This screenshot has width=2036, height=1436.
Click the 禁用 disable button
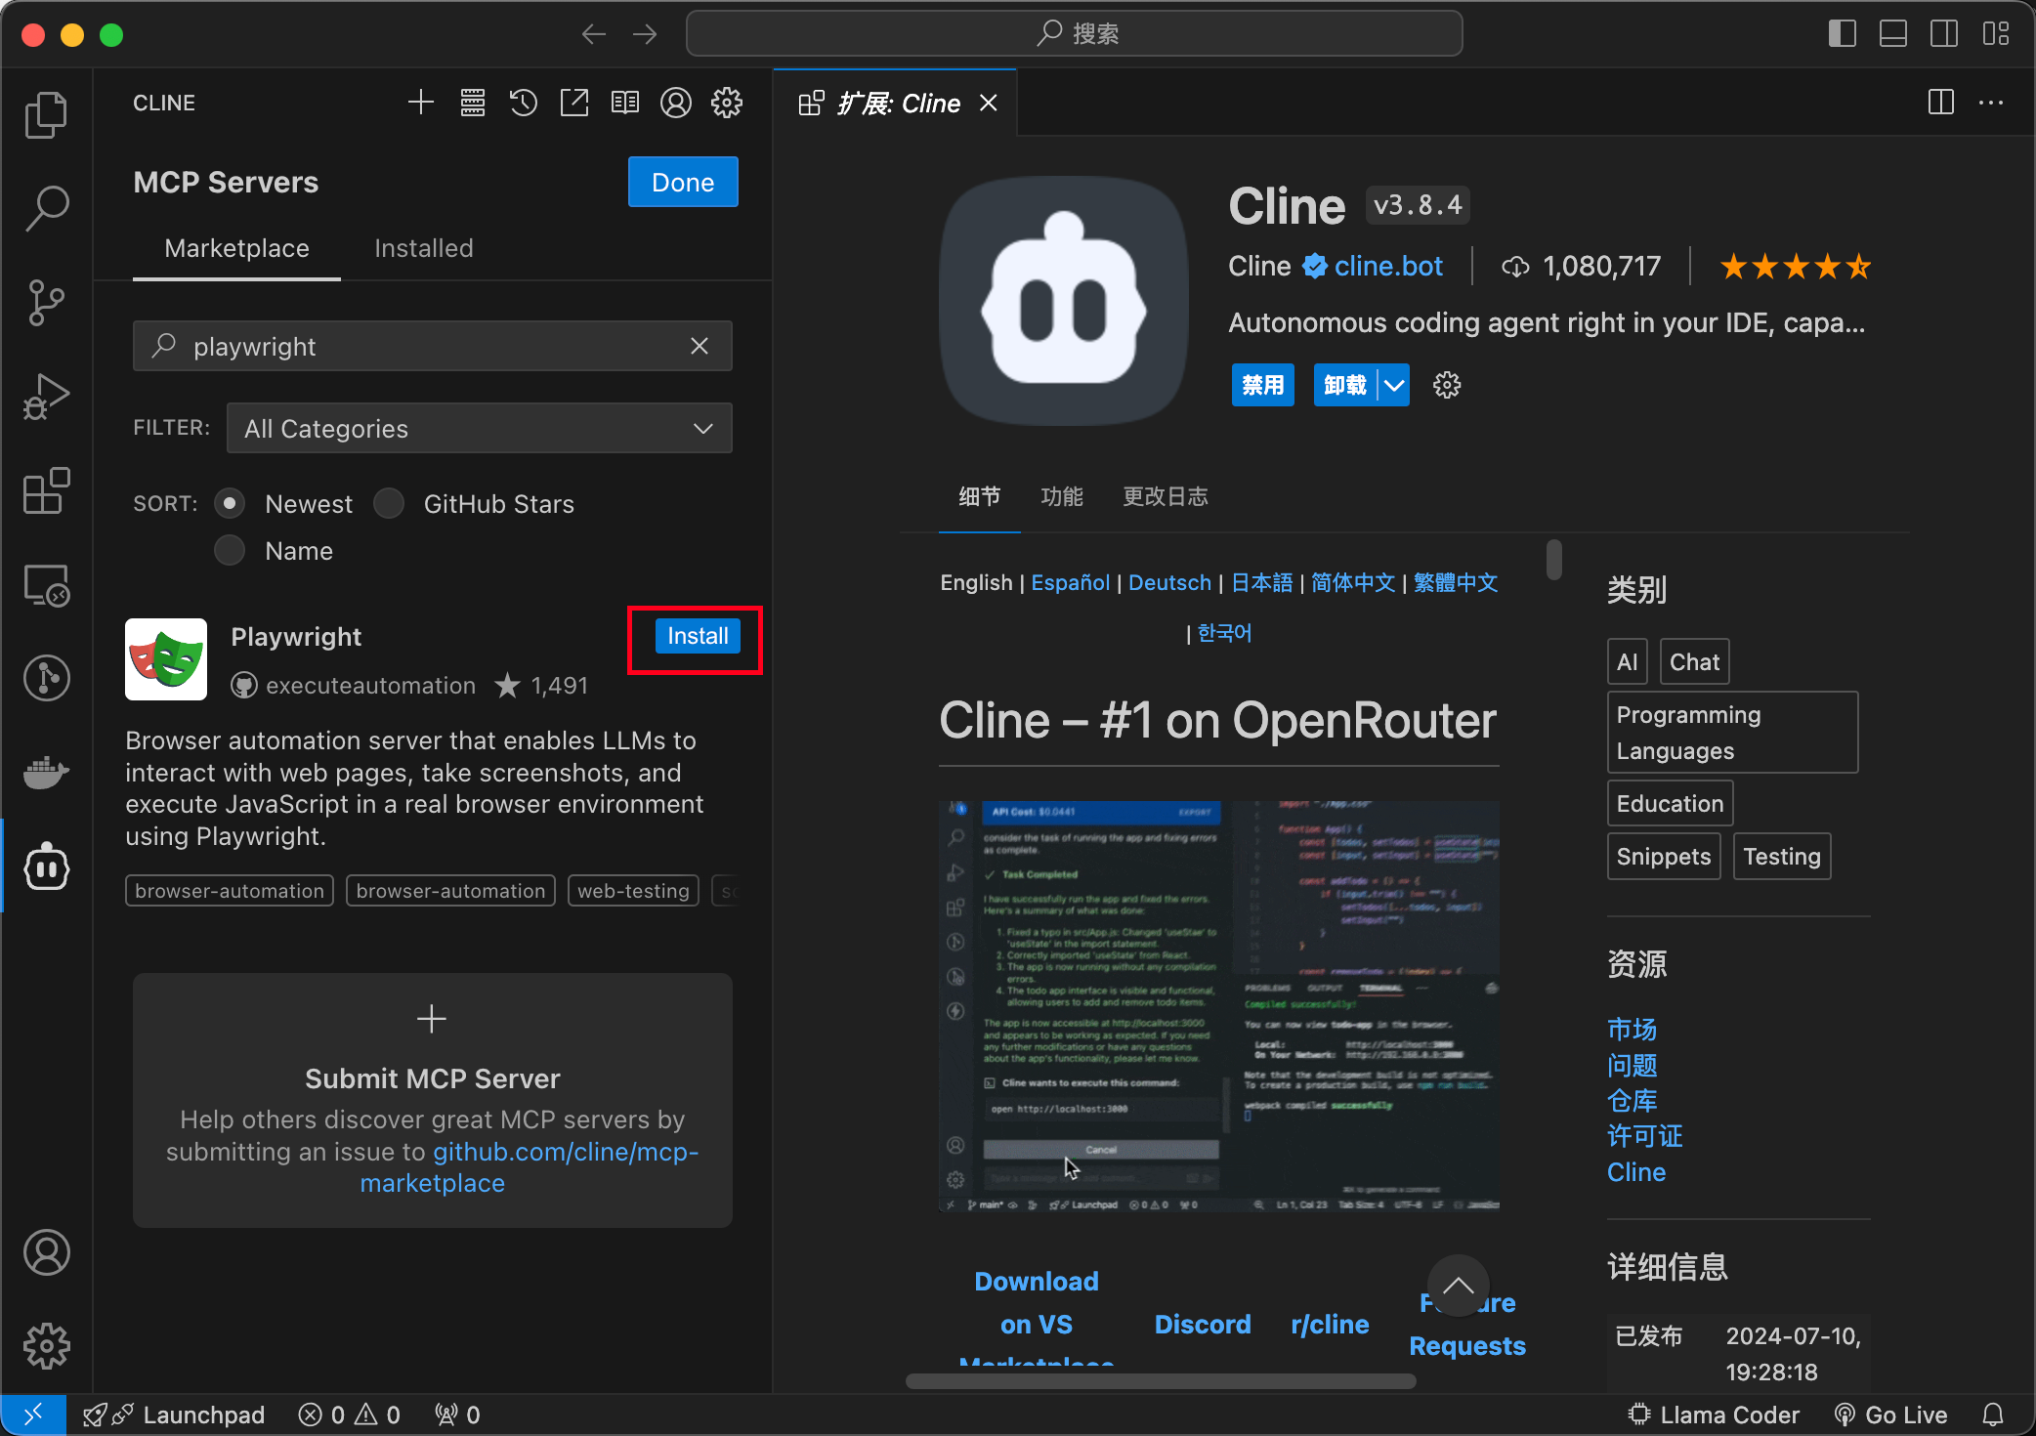pyautogui.click(x=1263, y=385)
